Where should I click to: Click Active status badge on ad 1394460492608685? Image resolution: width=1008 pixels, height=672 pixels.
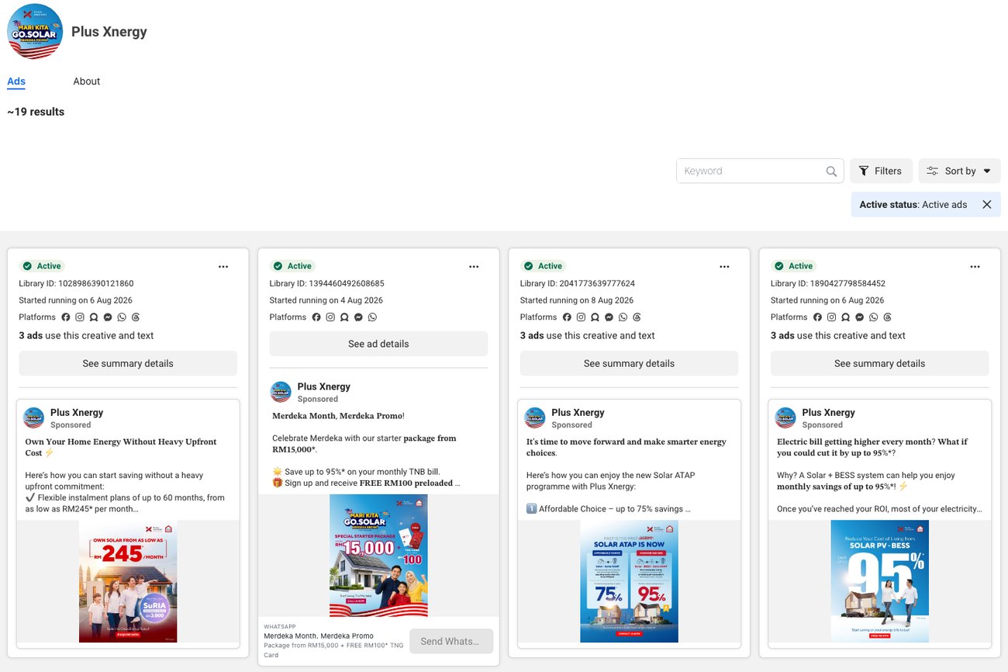pos(292,266)
